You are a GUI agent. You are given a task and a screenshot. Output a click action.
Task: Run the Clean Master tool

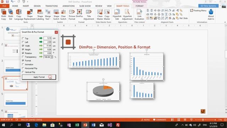100,15
